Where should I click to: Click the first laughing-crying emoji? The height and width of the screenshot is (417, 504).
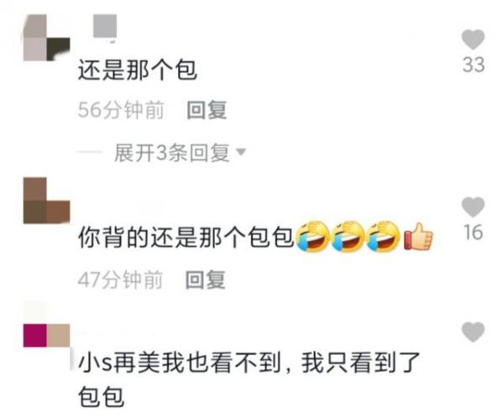pos(312,237)
